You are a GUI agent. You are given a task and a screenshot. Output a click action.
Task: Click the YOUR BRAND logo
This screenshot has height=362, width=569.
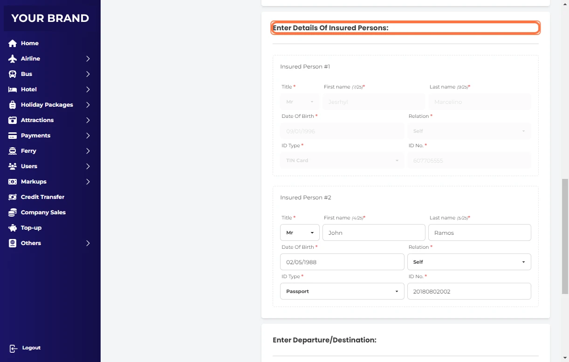50,18
